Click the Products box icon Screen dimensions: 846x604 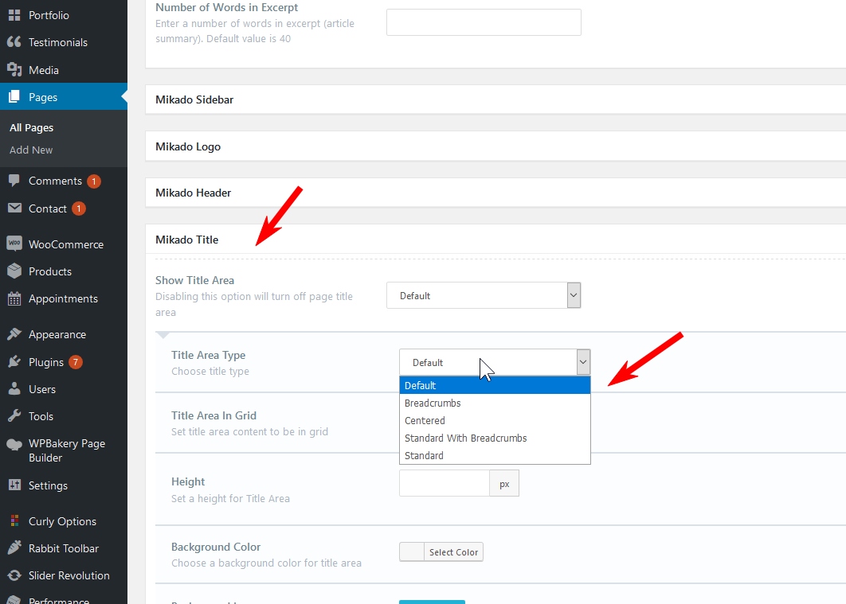[14, 271]
